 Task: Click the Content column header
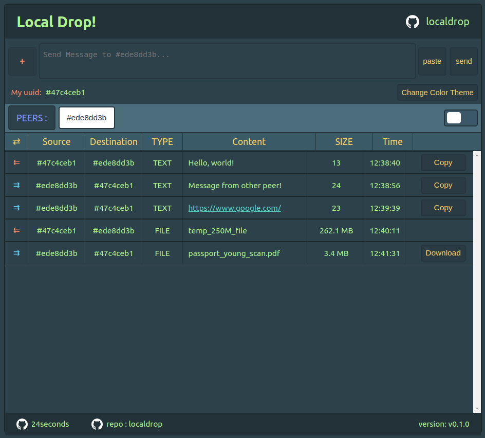(x=249, y=142)
